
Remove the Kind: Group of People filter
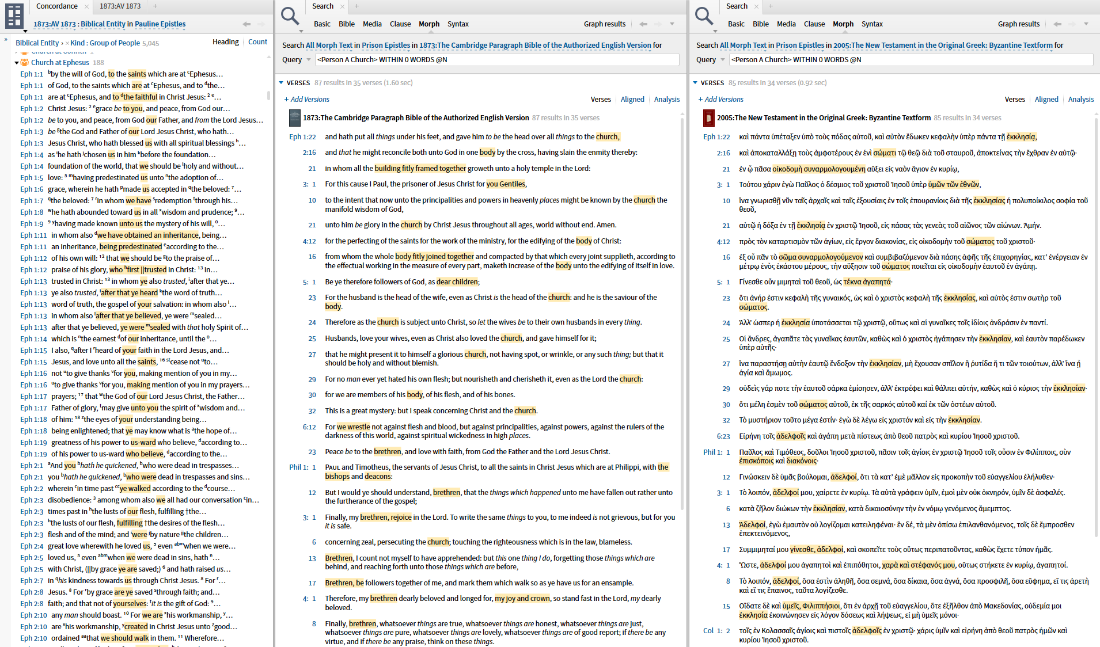pos(67,43)
